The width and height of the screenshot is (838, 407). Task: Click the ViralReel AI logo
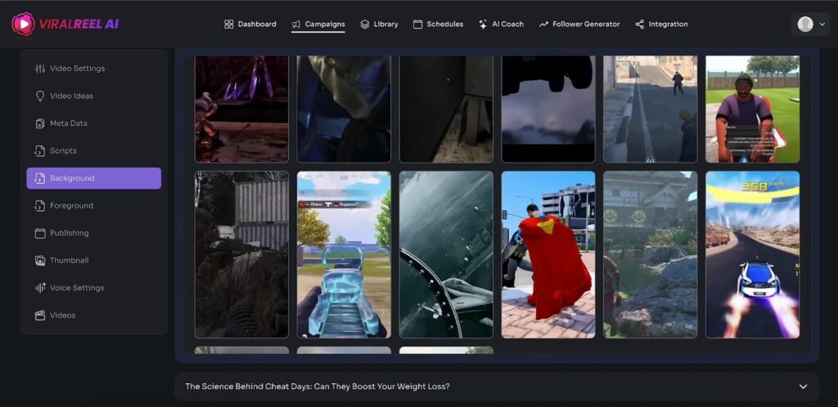[65, 24]
